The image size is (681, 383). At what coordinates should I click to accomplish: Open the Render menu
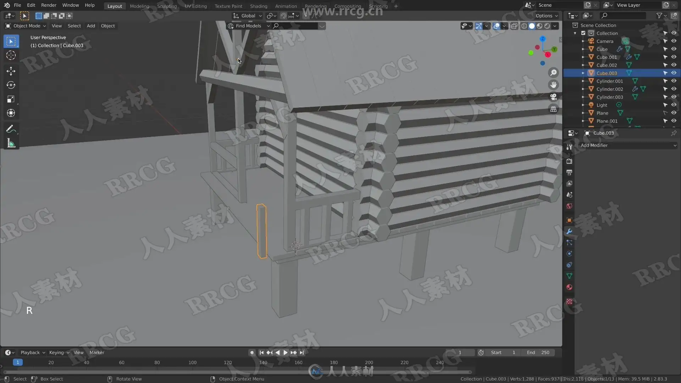pos(49,5)
